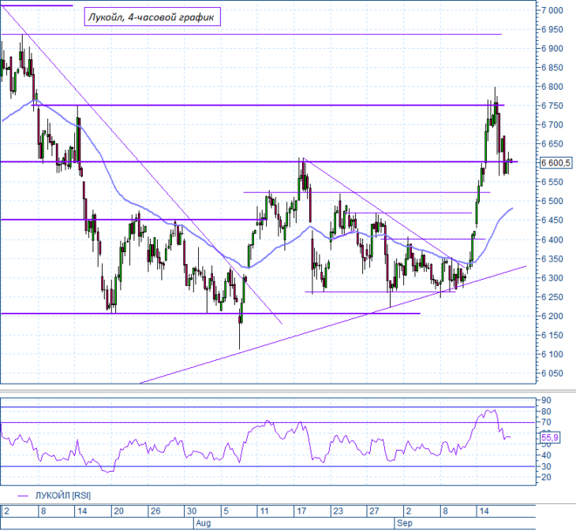Click date label 17 on time axis

point(301,511)
